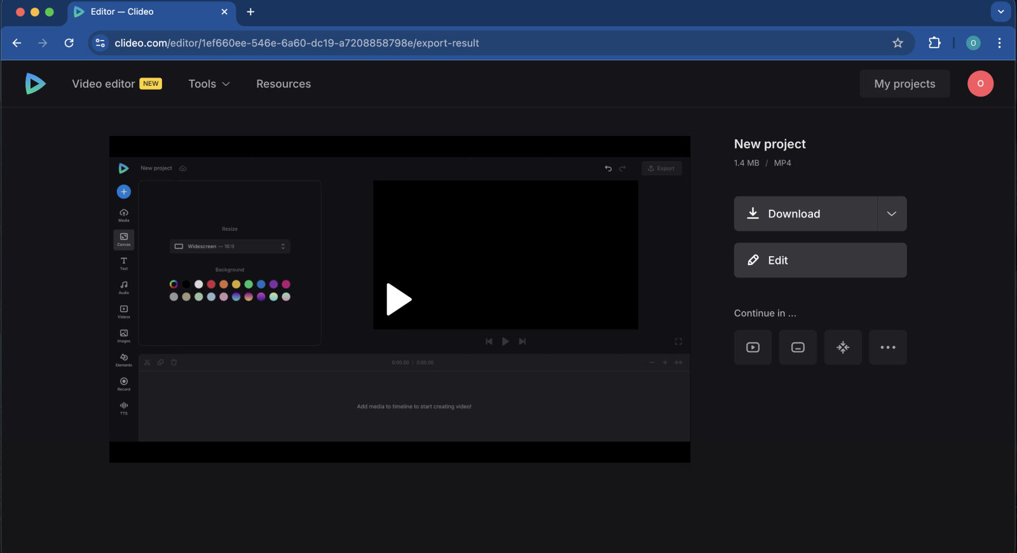Open the Chrome profile icon

pyautogui.click(x=973, y=43)
